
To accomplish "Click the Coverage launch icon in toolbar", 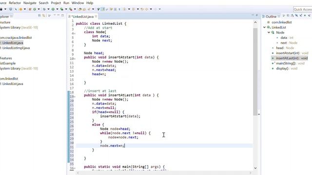I will 62,9.
